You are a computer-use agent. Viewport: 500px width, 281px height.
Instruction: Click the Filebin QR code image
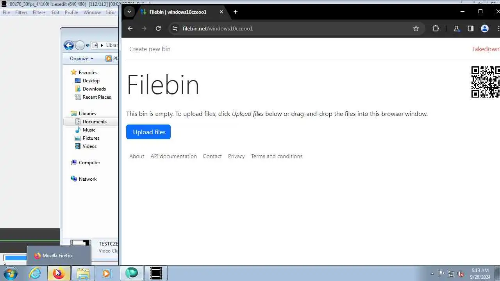click(486, 82)
